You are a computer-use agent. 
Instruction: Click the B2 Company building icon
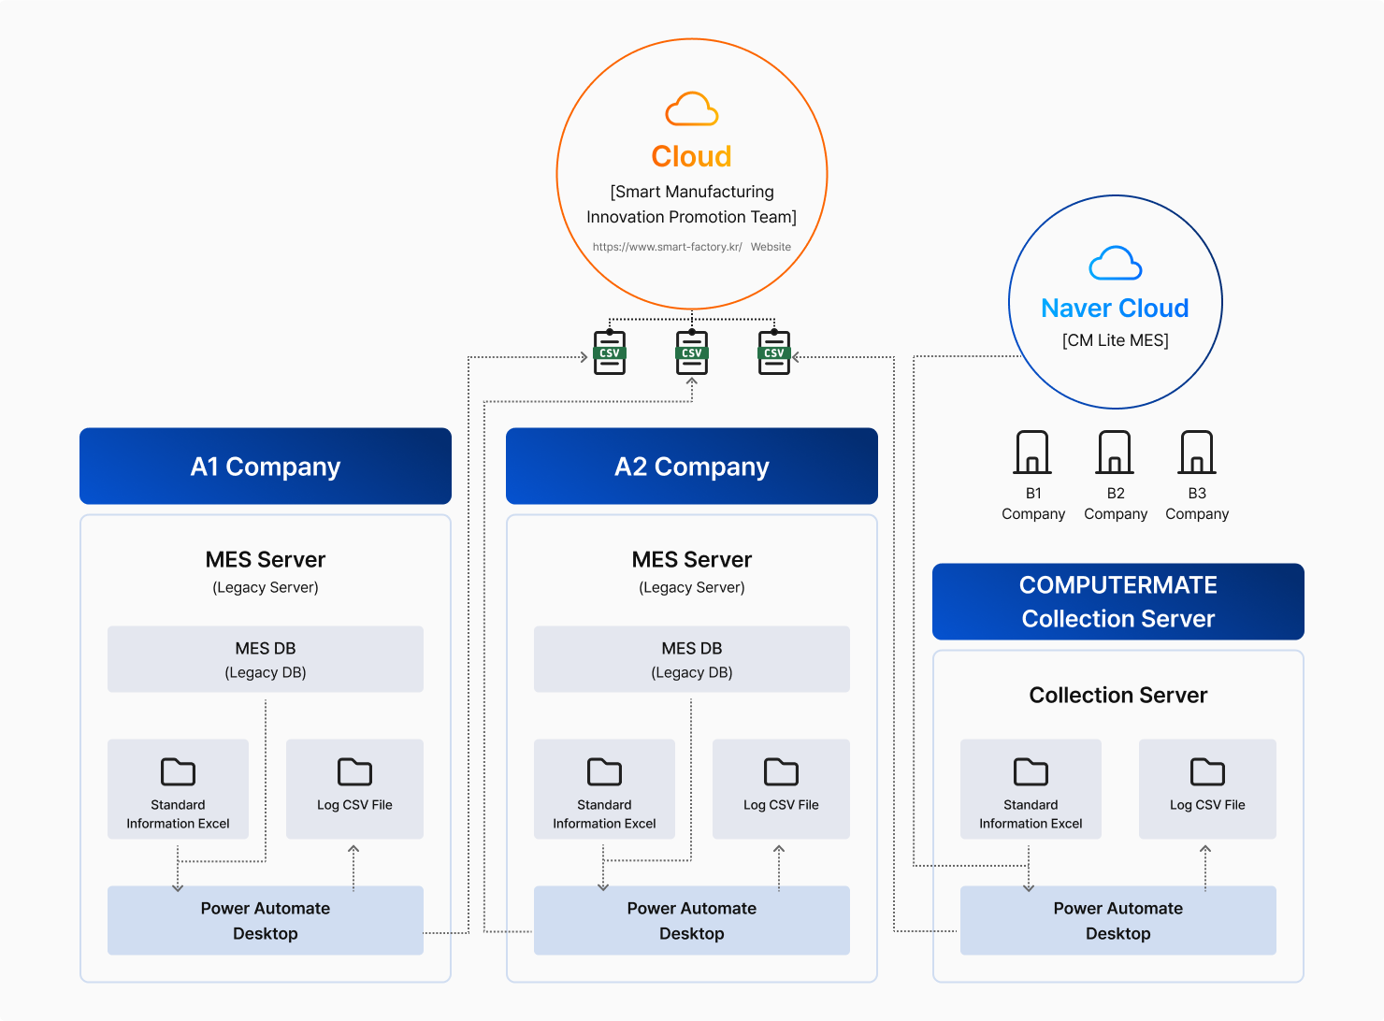1115,453
